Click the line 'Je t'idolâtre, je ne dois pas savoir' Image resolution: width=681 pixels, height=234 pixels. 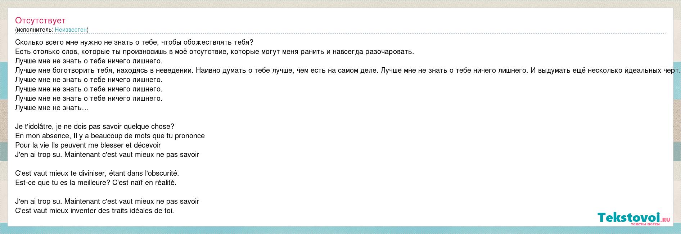point(95,126)
